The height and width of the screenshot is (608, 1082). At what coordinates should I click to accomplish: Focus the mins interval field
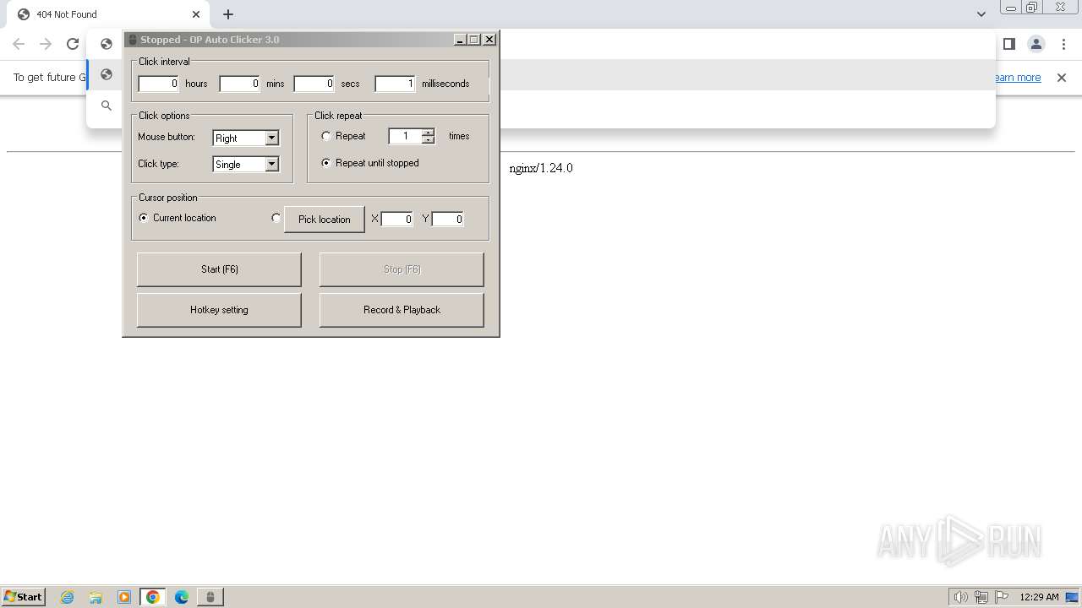[x=239, y=84]
